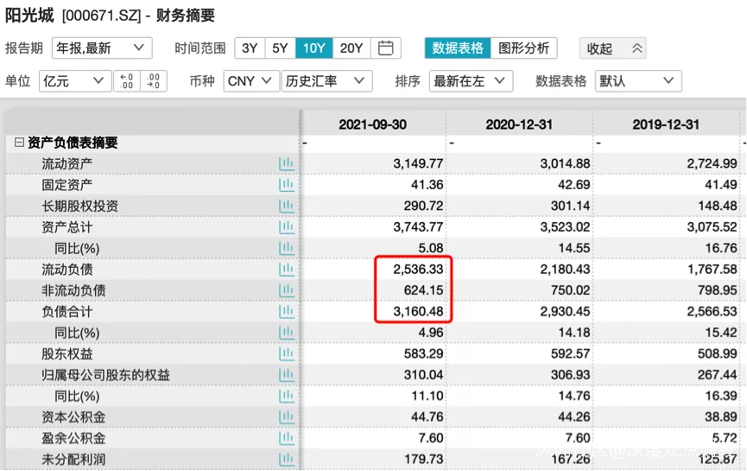Open the 报告期 年报,最新 dropdown
Viewport: 747px width, 471px height.
101,48
